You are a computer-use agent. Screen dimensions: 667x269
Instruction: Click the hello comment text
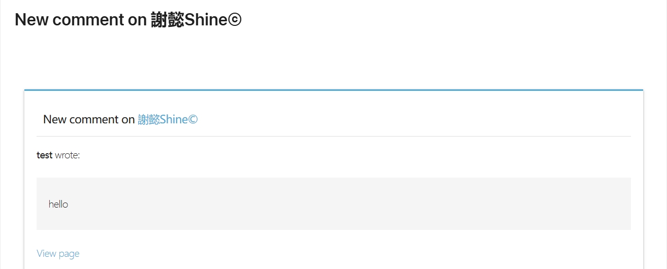pyautogui.click(x=58, y=205)
